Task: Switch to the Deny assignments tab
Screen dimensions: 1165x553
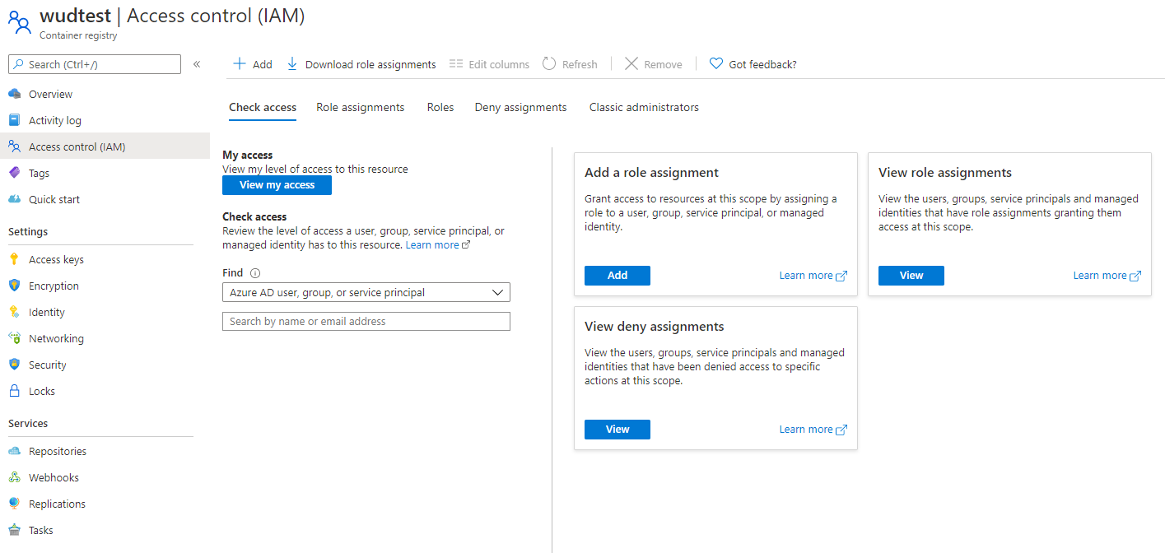Action: tap(520, 107)
